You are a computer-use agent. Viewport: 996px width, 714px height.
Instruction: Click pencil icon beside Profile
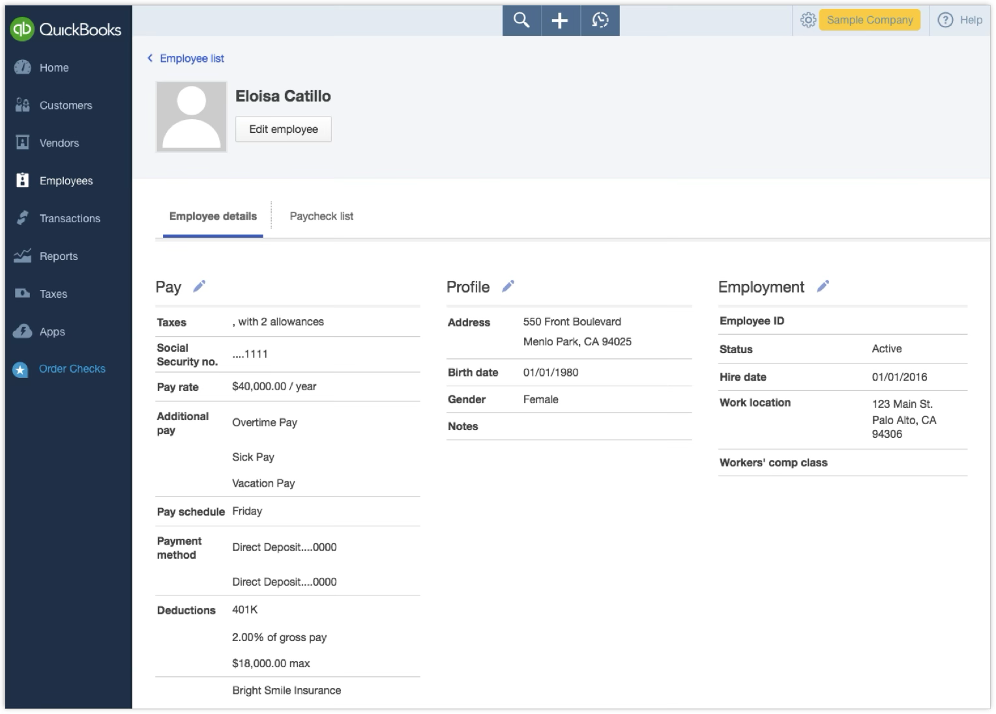click(508, 286)
